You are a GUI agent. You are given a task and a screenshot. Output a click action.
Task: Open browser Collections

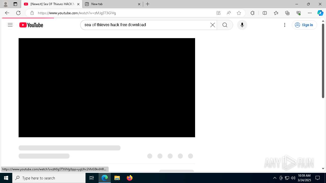point(287,13)
